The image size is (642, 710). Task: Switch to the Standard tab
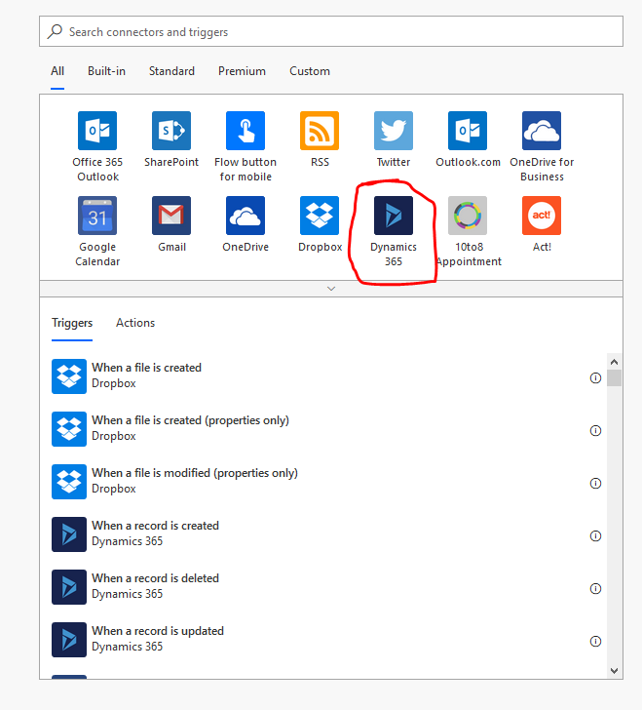click(x=171, y=71)
